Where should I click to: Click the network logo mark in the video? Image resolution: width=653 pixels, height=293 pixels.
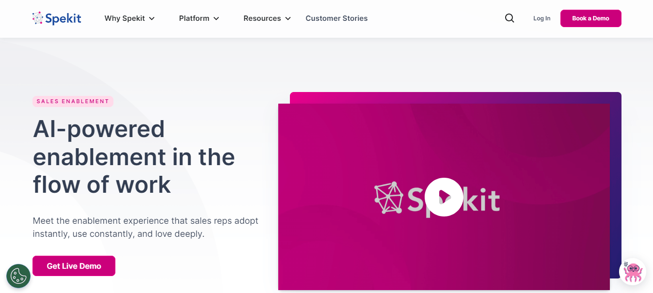pos(389,198)
